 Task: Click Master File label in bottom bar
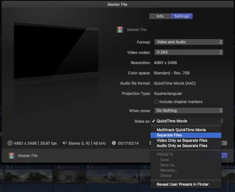tap(28, 156)
